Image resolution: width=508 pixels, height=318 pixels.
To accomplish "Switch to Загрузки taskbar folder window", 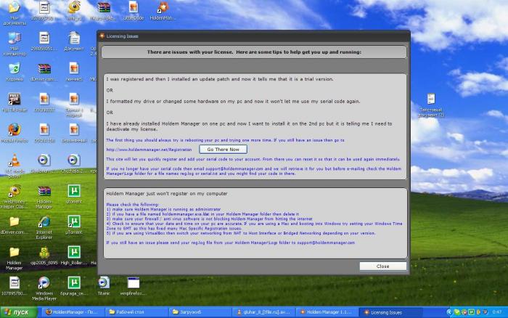I will click(x=200, y=312).
